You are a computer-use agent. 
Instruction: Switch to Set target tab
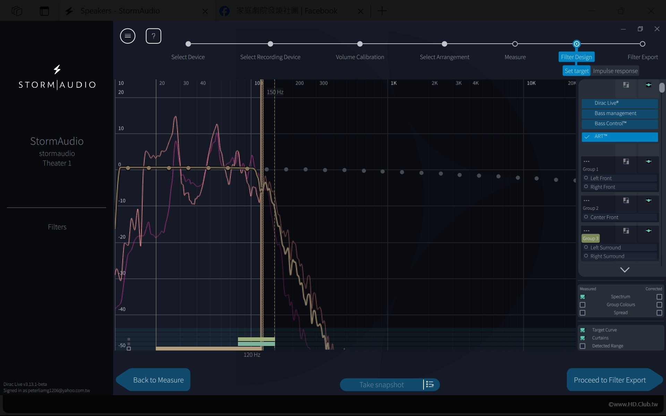577,71
